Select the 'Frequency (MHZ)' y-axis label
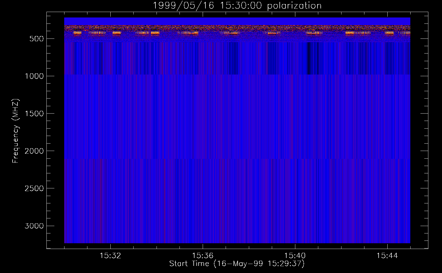The width and height of the screenshot is (442, 273). tap(16, 131)
